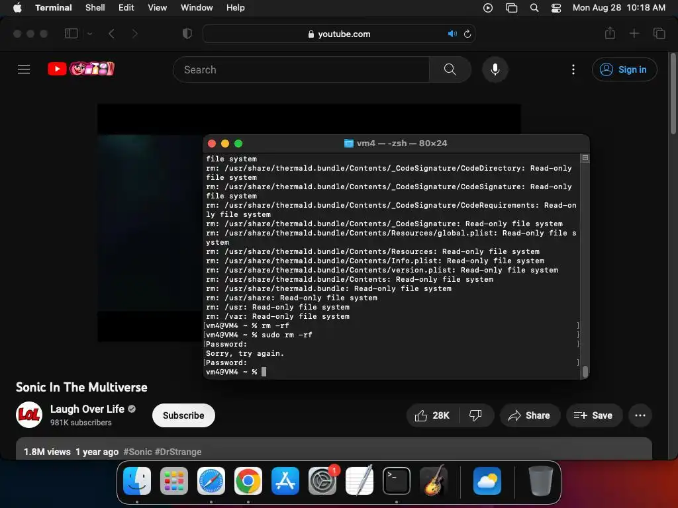
Task: Open the Help menu
Action: [235, 7]
